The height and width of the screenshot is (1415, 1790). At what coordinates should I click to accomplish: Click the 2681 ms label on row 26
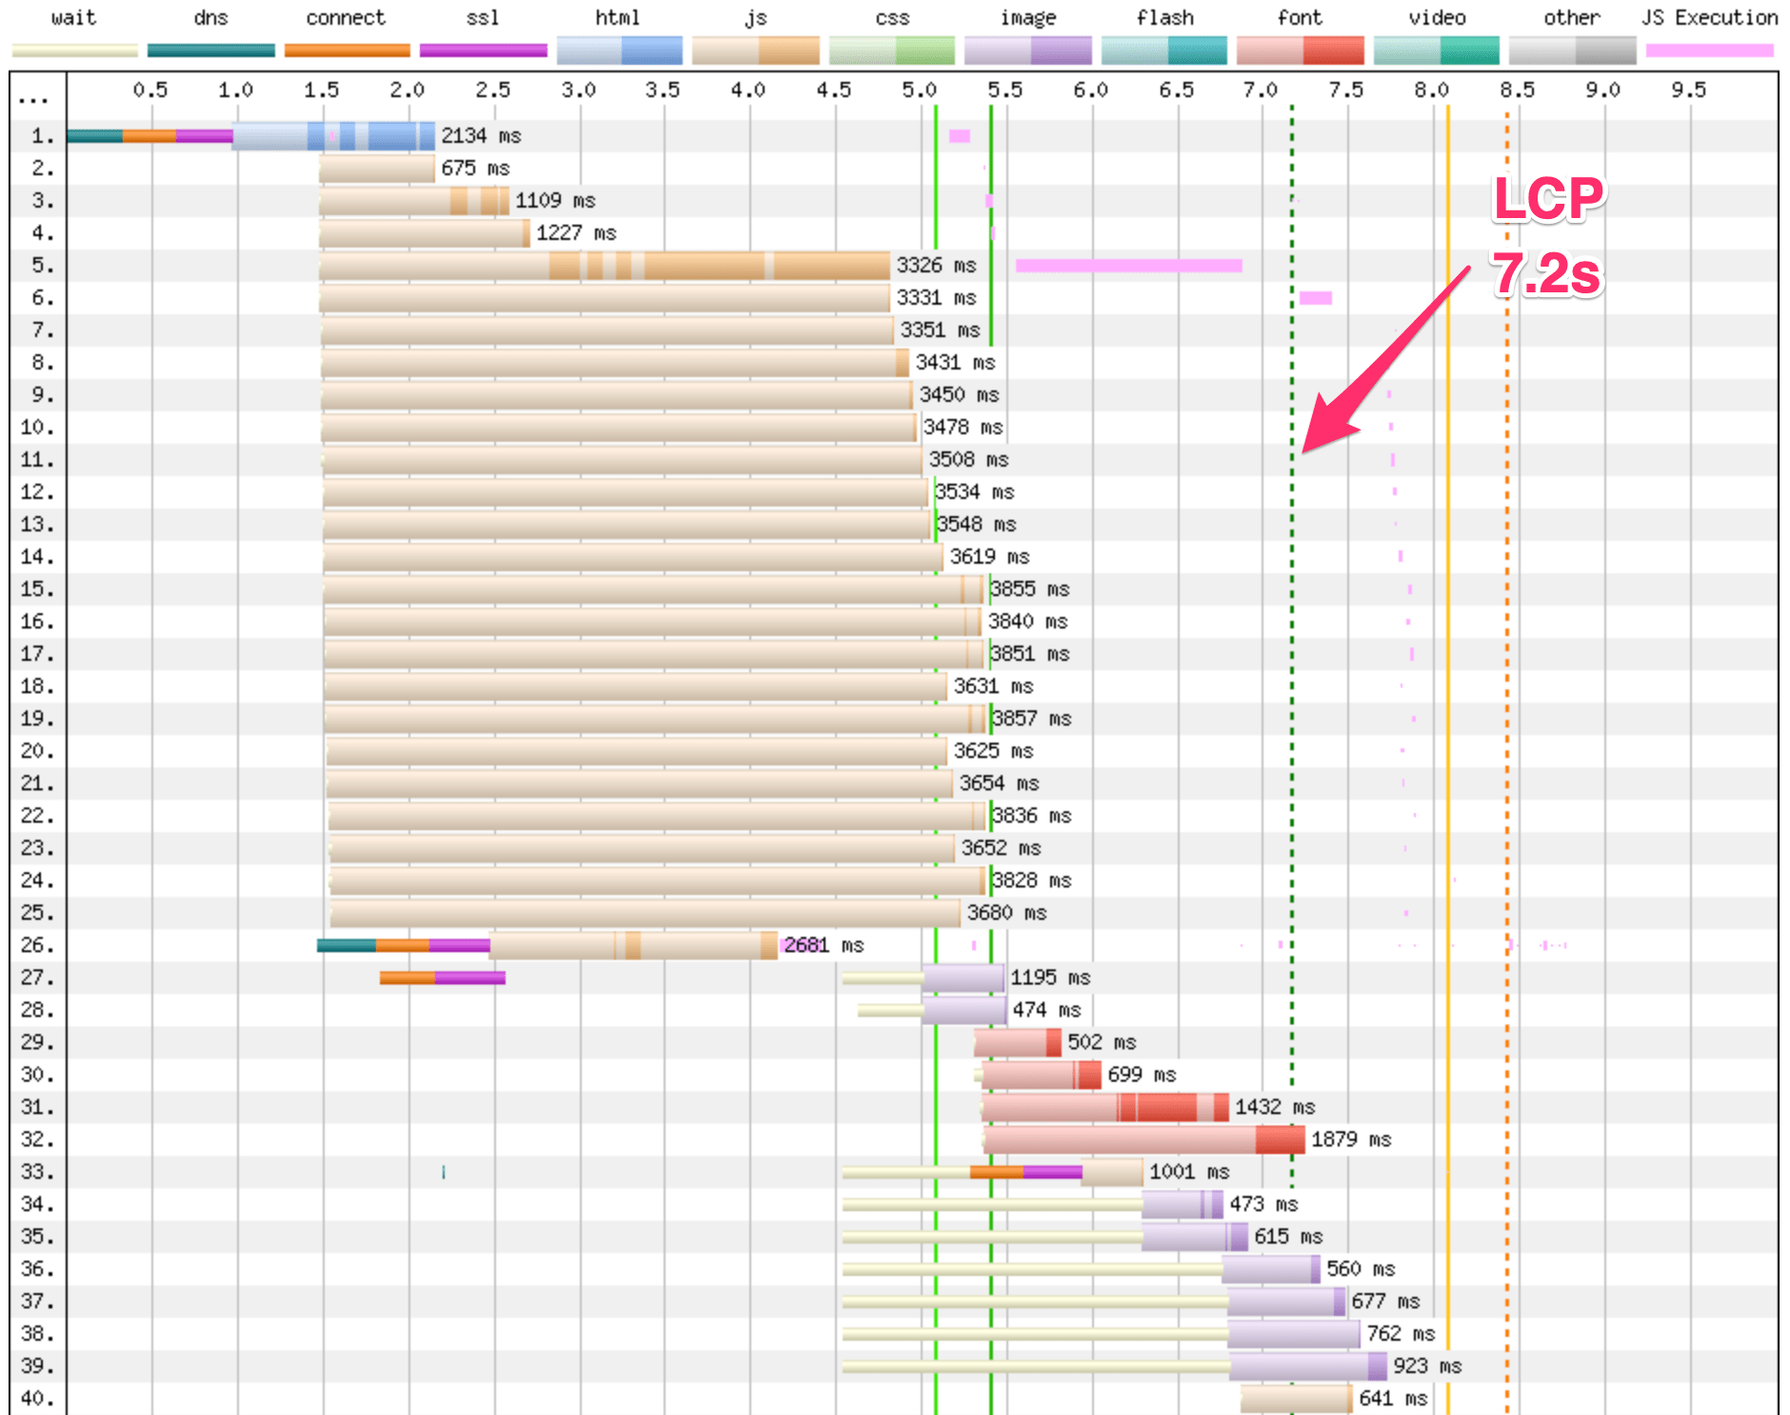[824, 946]
